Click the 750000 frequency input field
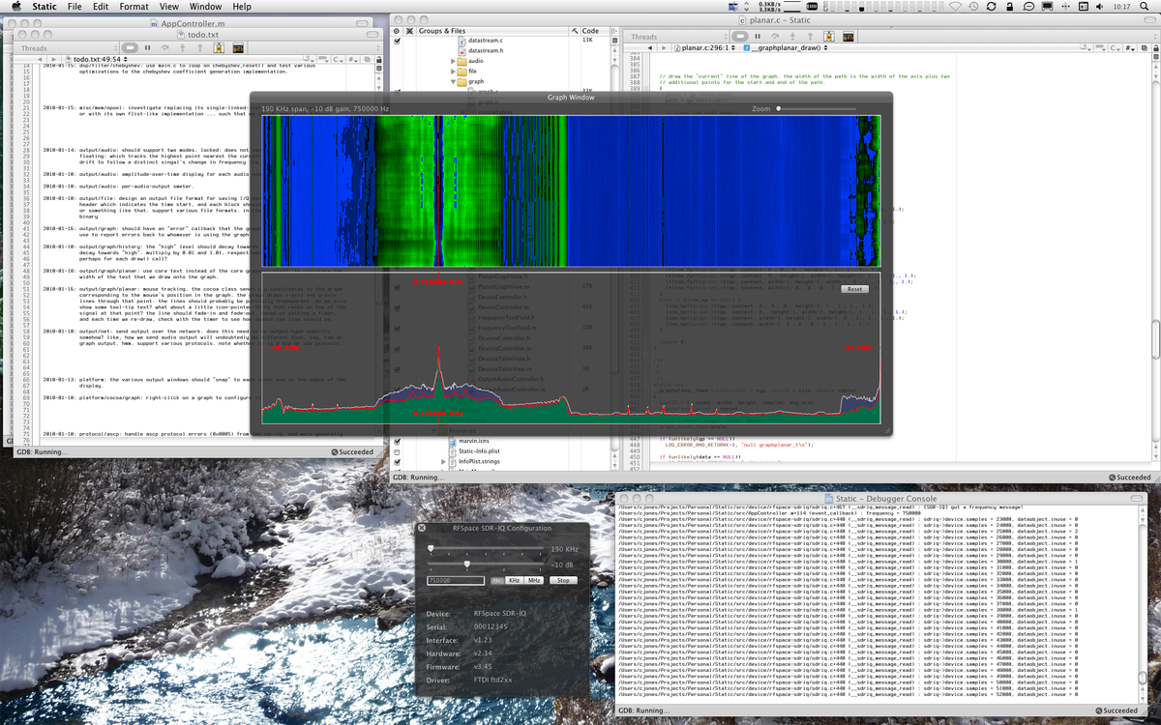The height and width of the screenshot is (725, 1161). [456, 580]
